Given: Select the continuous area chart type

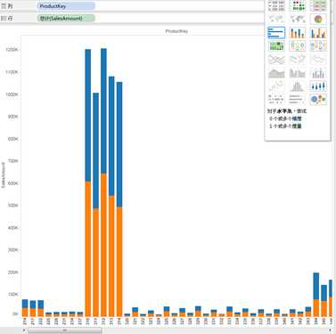Looking at the screenshot, I should [276, 73].
